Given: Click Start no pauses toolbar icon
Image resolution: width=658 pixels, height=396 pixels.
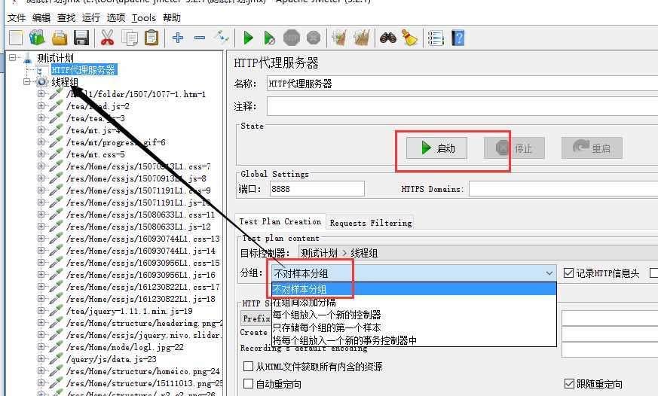Looking at the screenshot, I should pos(269,38).
